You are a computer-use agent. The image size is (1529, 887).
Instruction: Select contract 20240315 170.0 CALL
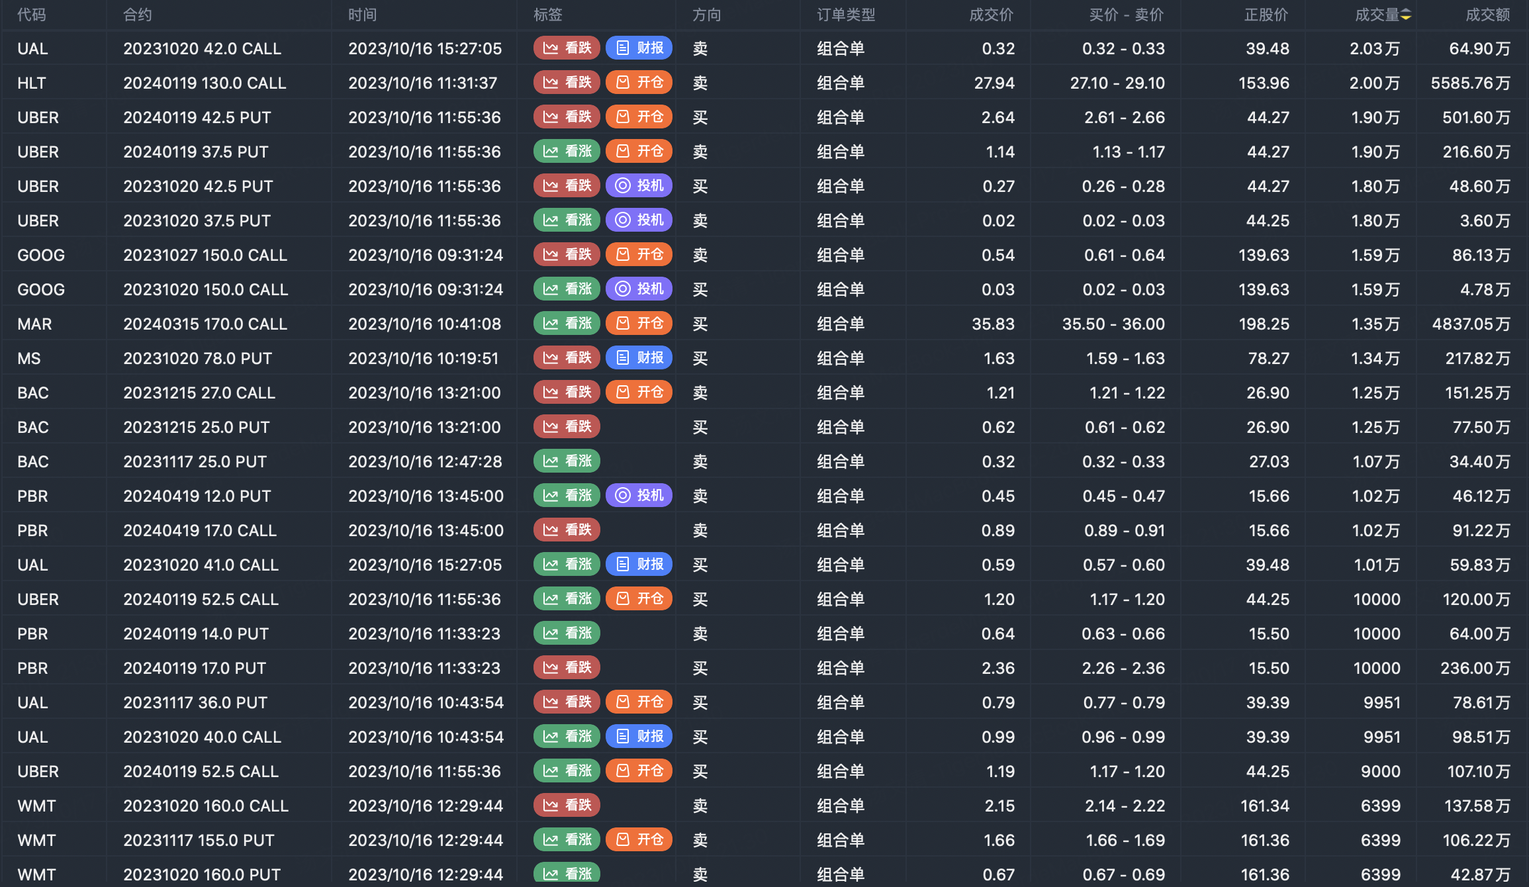pos(205,324)
